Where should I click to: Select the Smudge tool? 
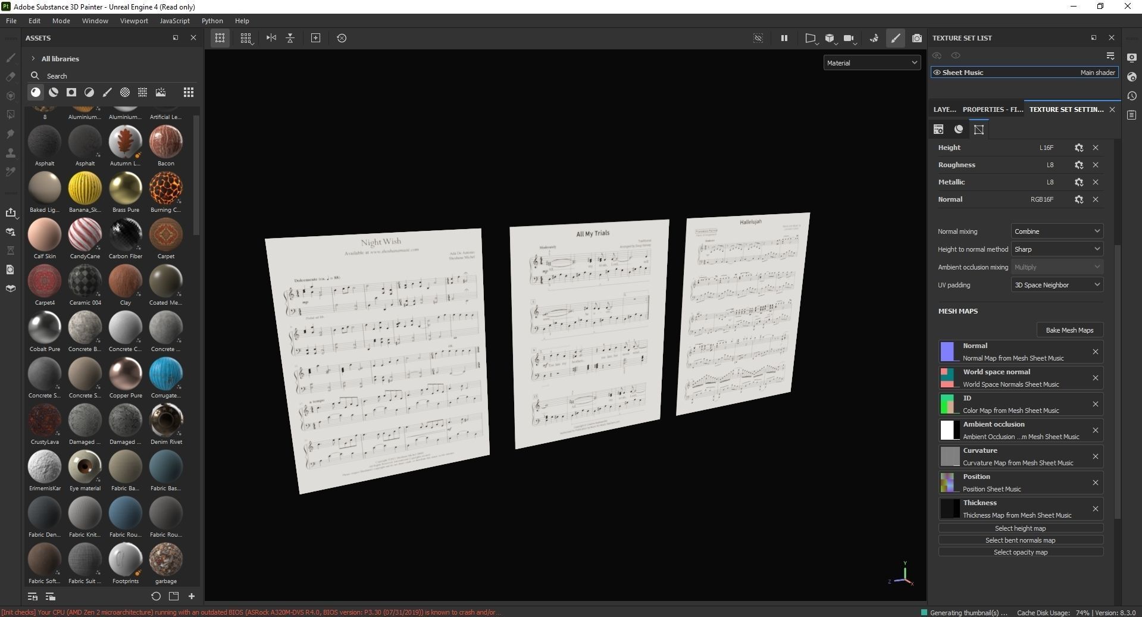click(10, 134)
